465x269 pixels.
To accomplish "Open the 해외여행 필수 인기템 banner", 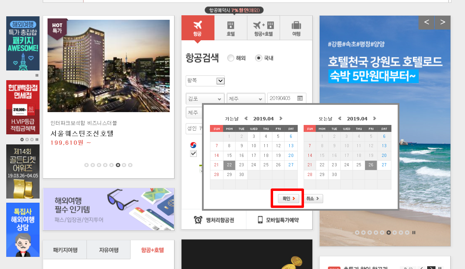I will pos(109,209).
